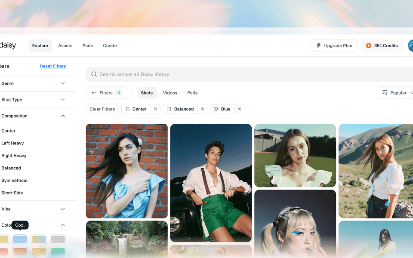This screenshot has height=258, width=413.
Task: Click the daisy logo
Action: point(8,45)
